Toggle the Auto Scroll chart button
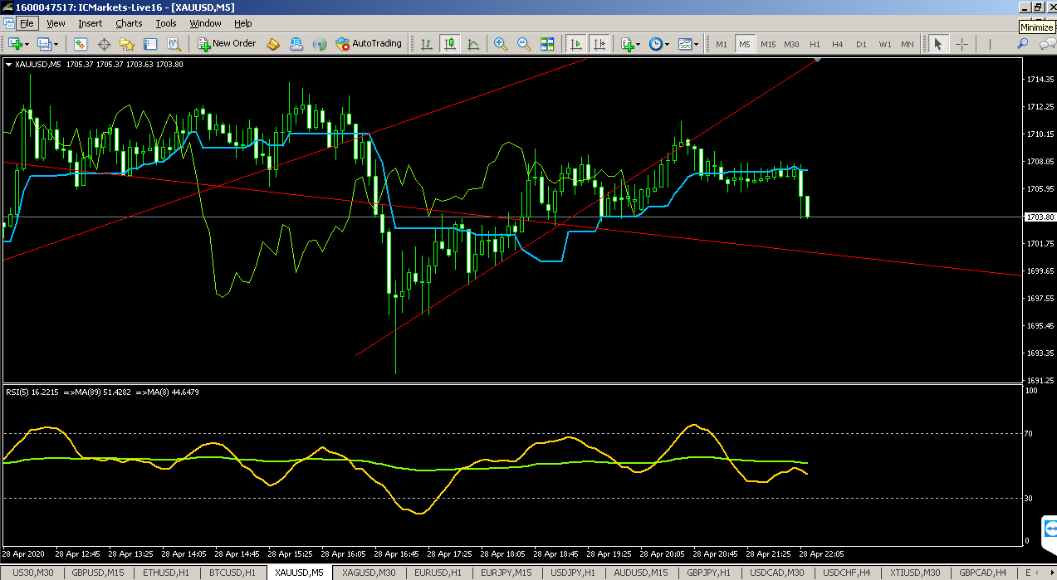The image size is (1057, 580). click(575, 44)
